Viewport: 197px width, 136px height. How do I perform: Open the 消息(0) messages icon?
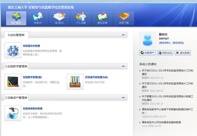[x=59, y=18]
